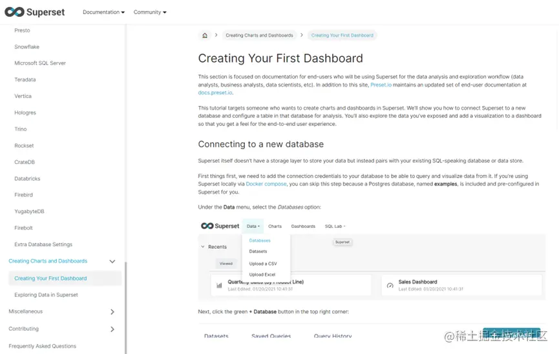Open the Community dropdown menu
Image resolution: width=559 pixels, height=354 pixels.
pos(150,12)
